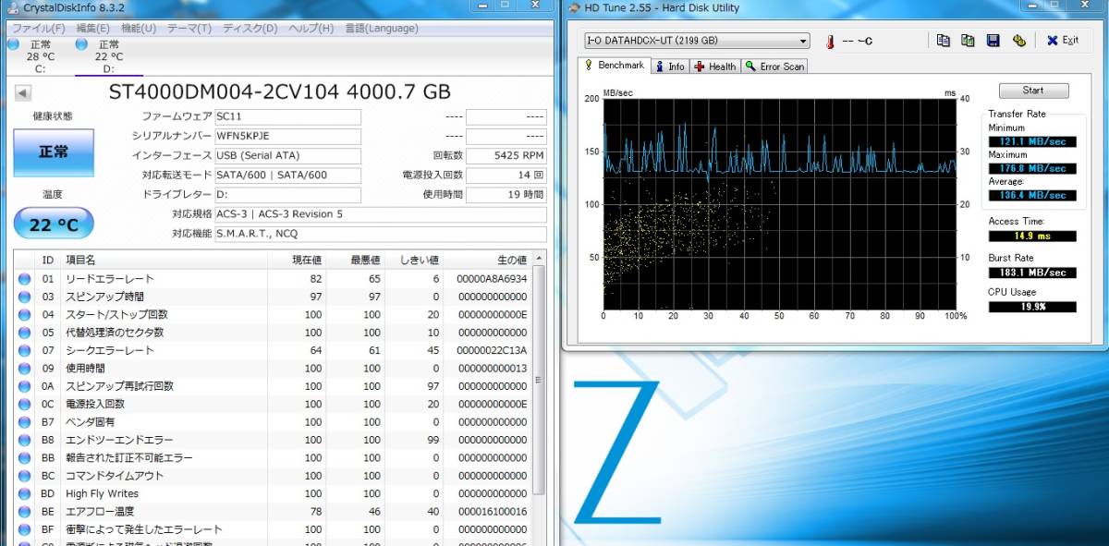Screen dimensions: 1109x546
Task: Click the status orb for ID 09 row
Action: (25, 369)
